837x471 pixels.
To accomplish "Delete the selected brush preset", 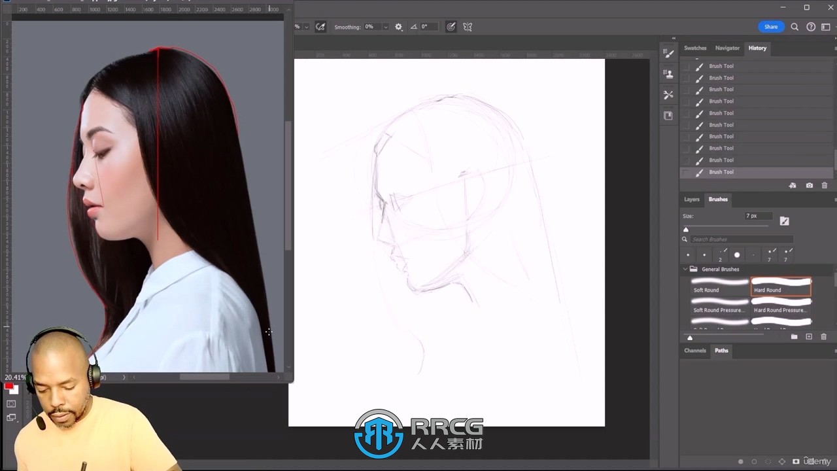I will [x=824, y=337].
